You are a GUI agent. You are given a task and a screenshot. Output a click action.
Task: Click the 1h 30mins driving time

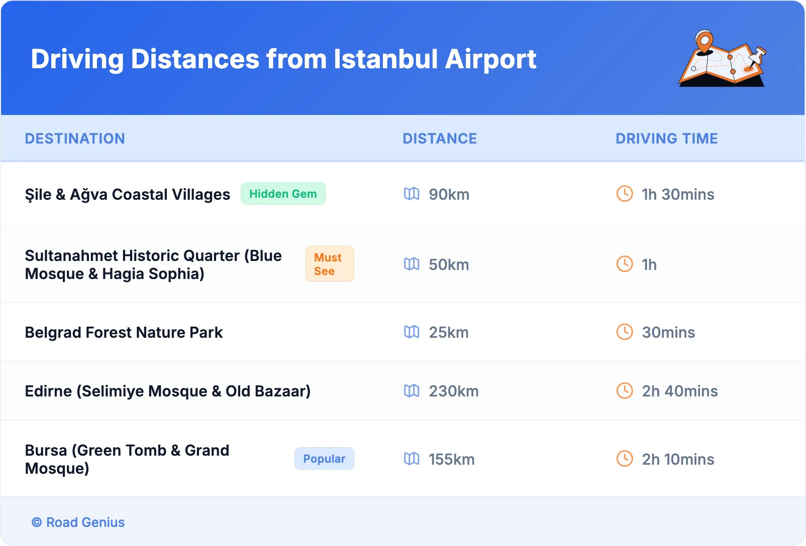[678, 194]
